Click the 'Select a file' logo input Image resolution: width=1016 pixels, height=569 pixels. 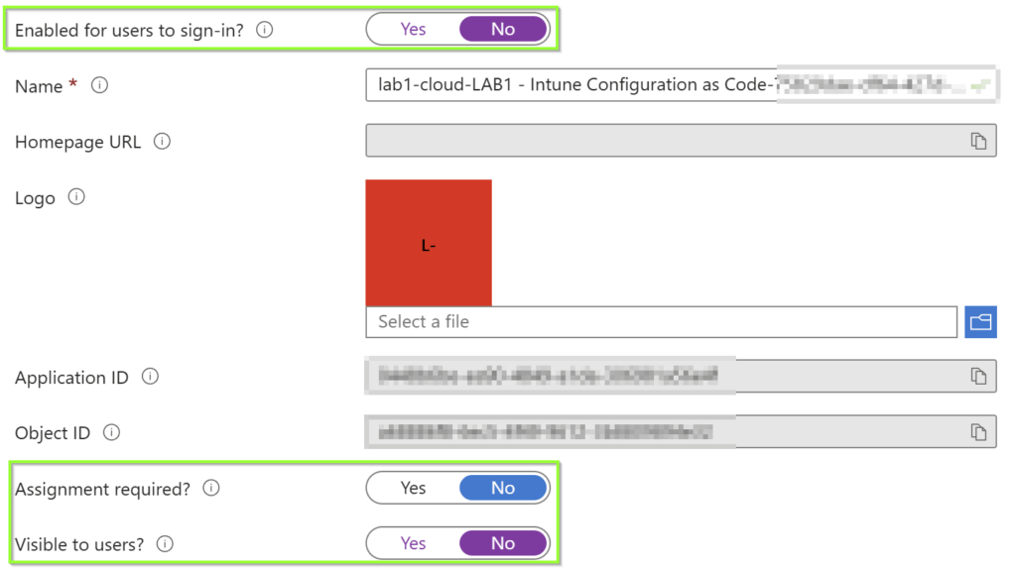(661, 322)
